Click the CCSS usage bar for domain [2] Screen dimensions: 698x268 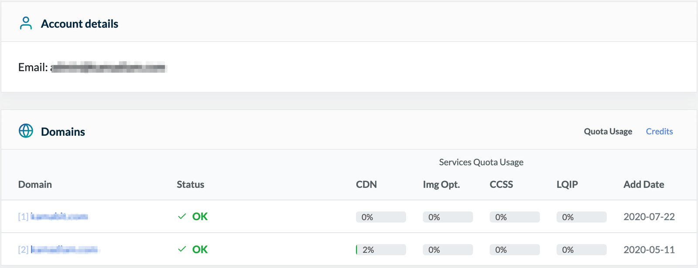point(514,250)
